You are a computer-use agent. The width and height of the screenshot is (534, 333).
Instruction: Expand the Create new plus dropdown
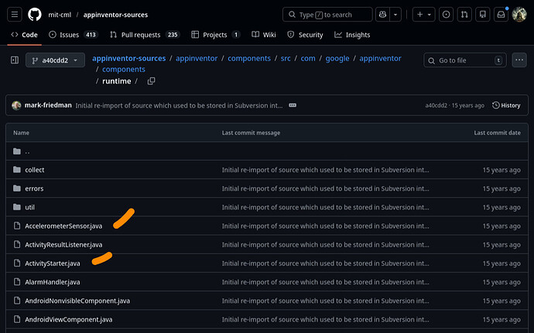tap(423, 15)
